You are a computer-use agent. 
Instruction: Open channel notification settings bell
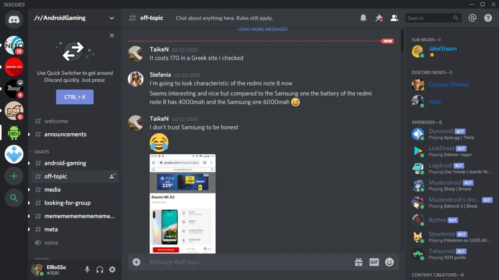tap(363, 17)
